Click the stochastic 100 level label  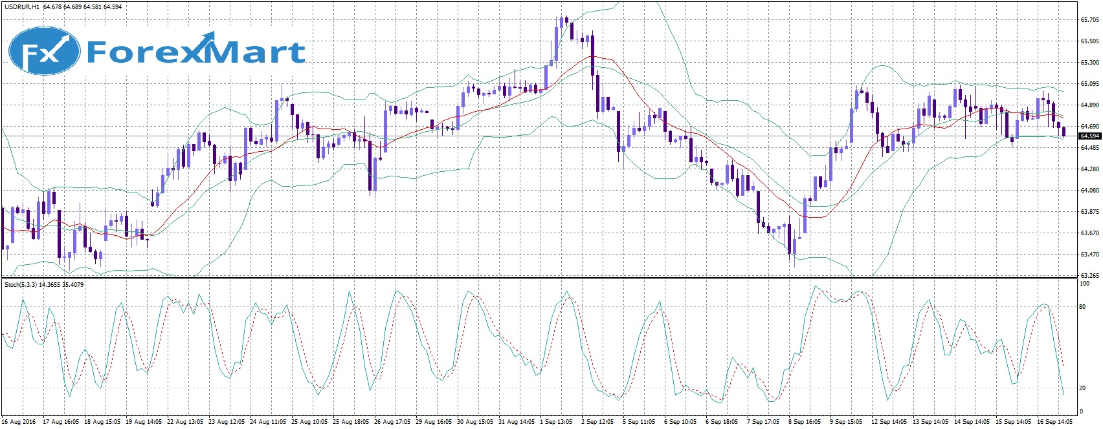pyautogui.click(x=1084, y=284)
